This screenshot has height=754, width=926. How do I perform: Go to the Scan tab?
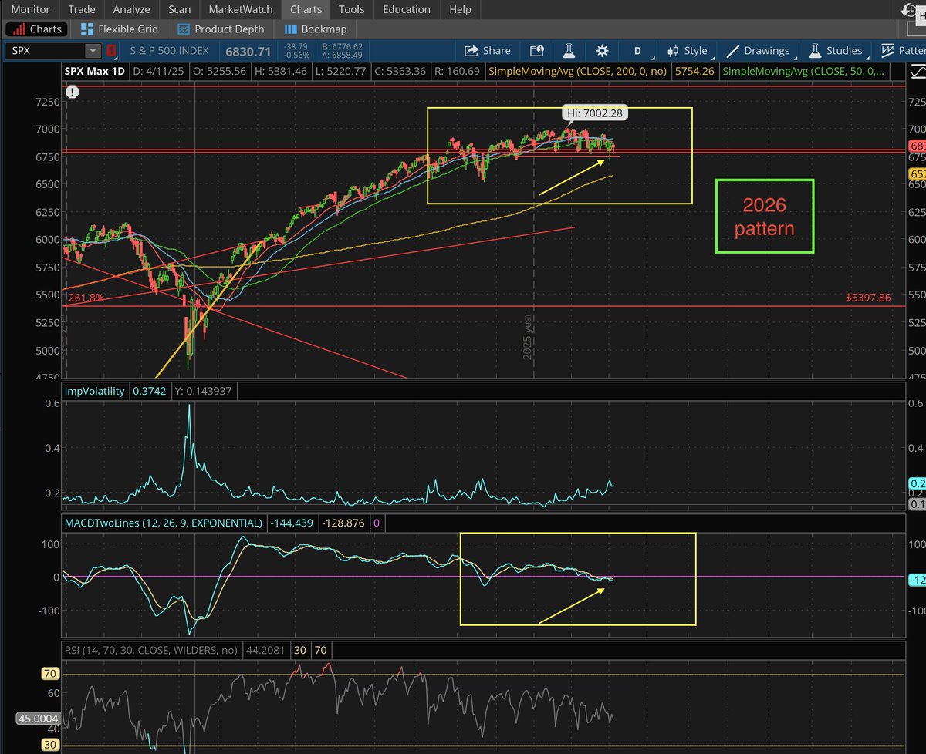(x=179, y=9)
